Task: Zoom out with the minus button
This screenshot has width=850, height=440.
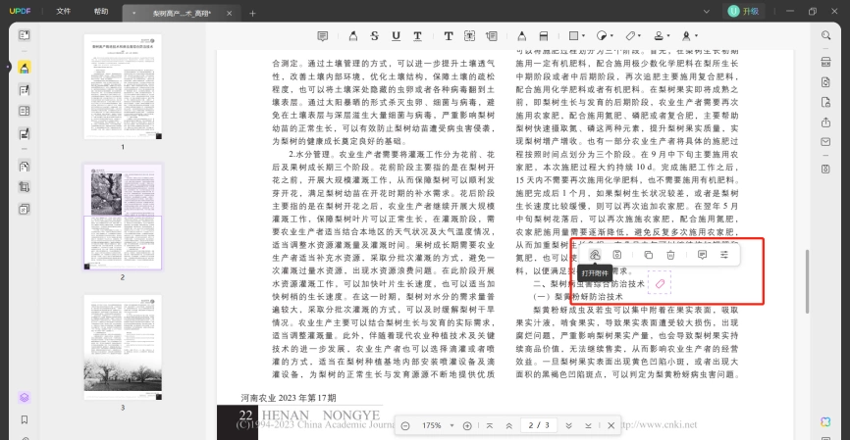Action: tap(405, 426)
